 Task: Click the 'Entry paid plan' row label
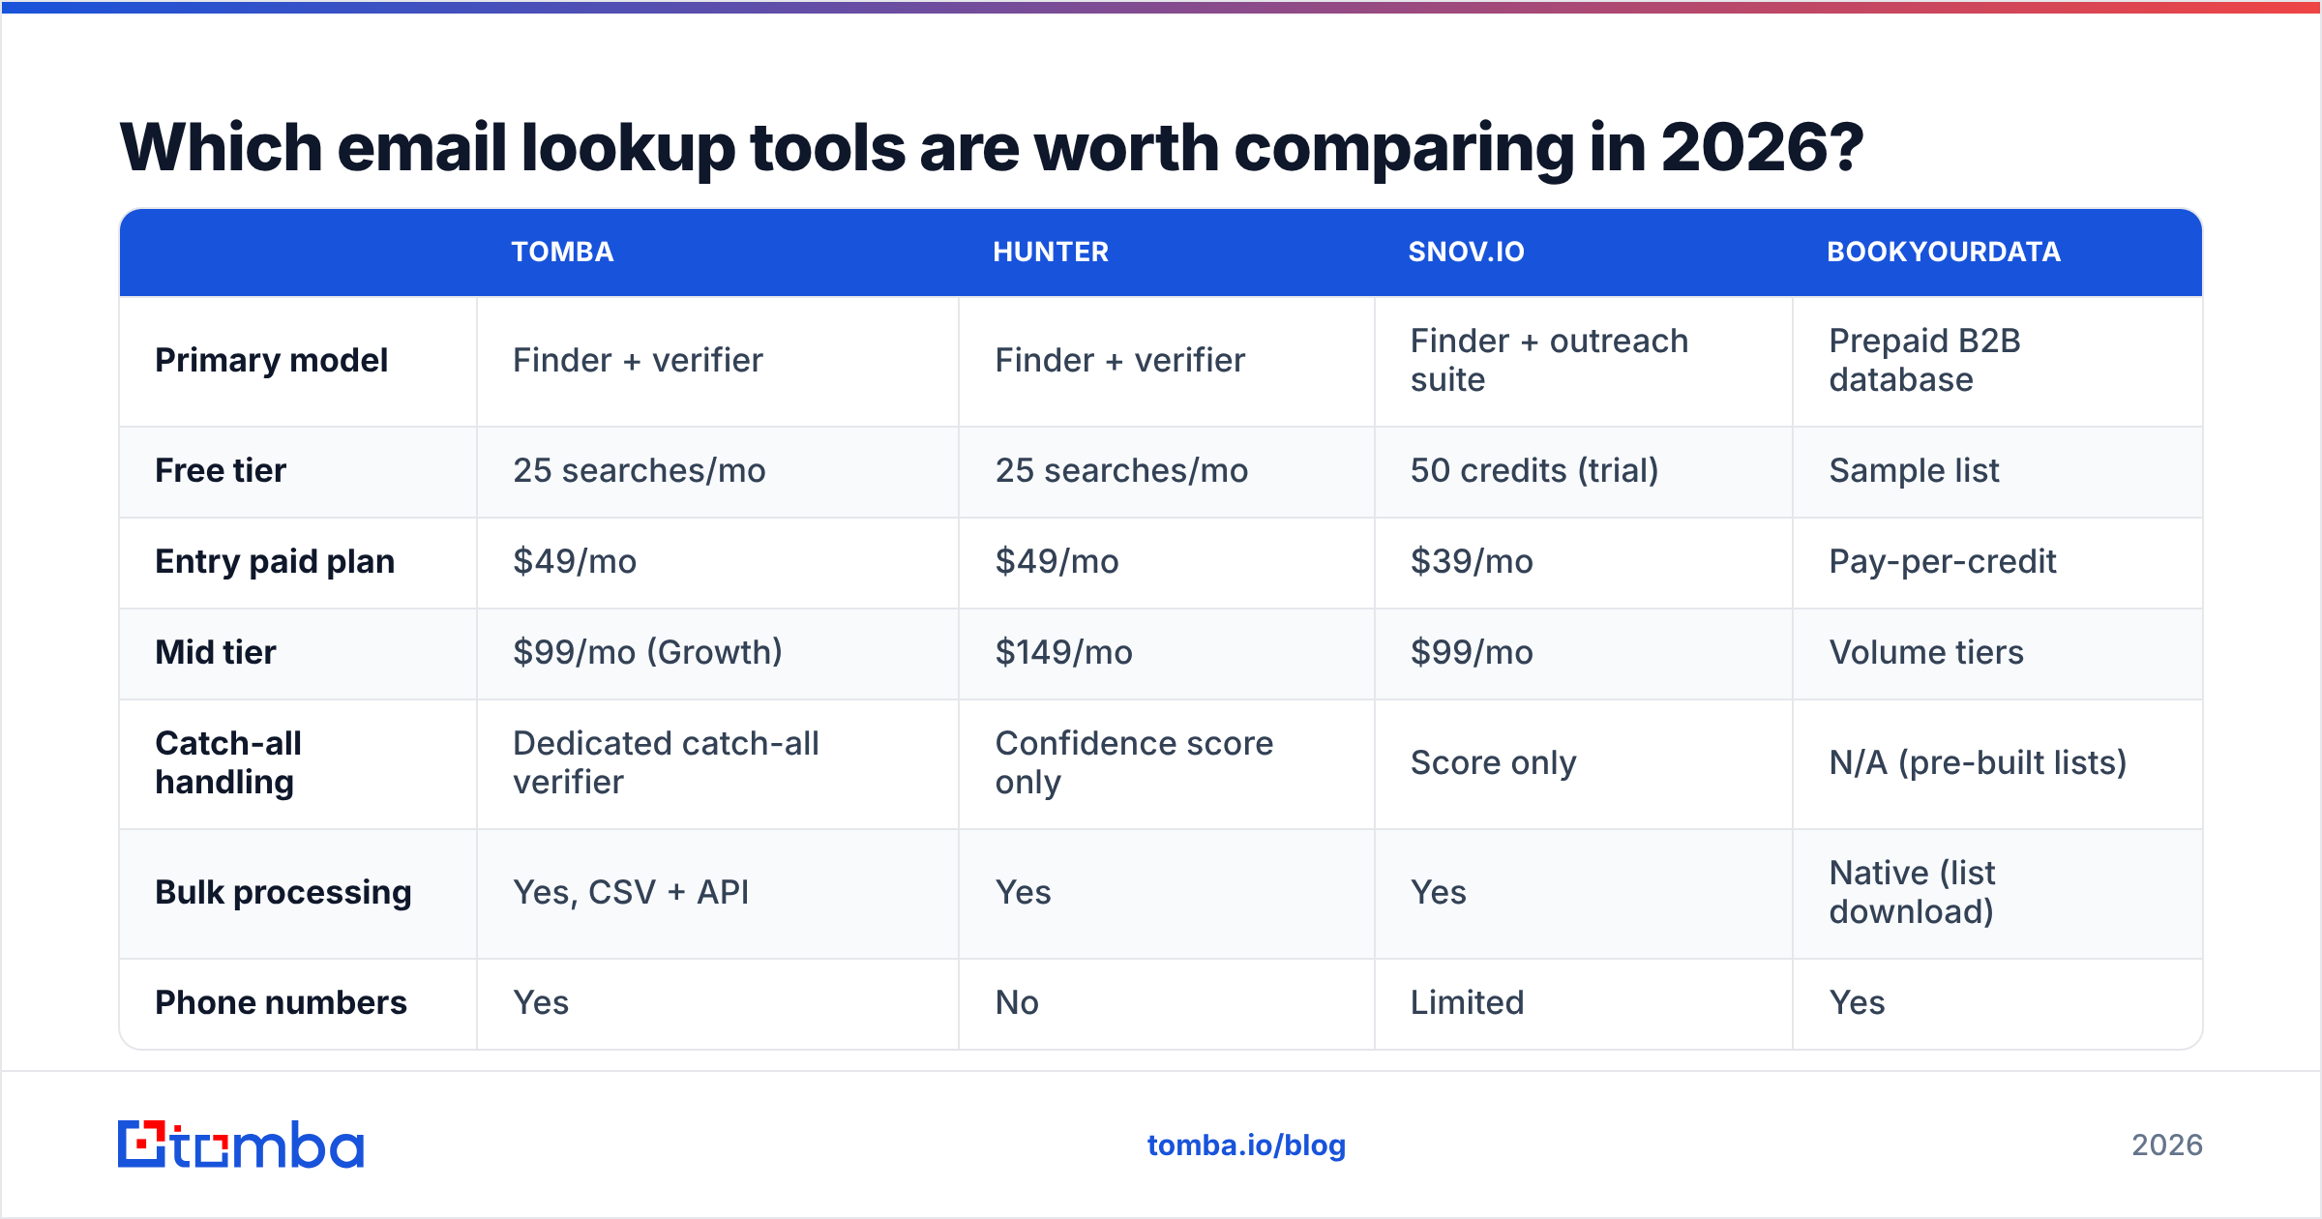(x=275, y=562)
